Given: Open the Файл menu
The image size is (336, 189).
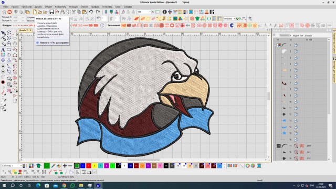Looking at the screenshot, I should click(x=6, y=7).
